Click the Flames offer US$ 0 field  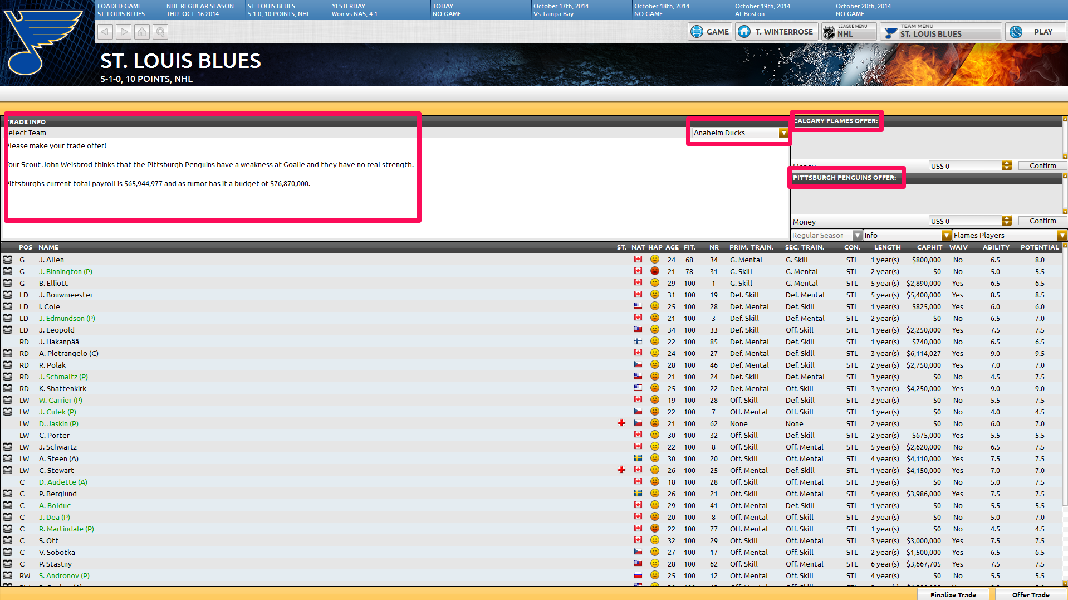(x=965, y=166)
